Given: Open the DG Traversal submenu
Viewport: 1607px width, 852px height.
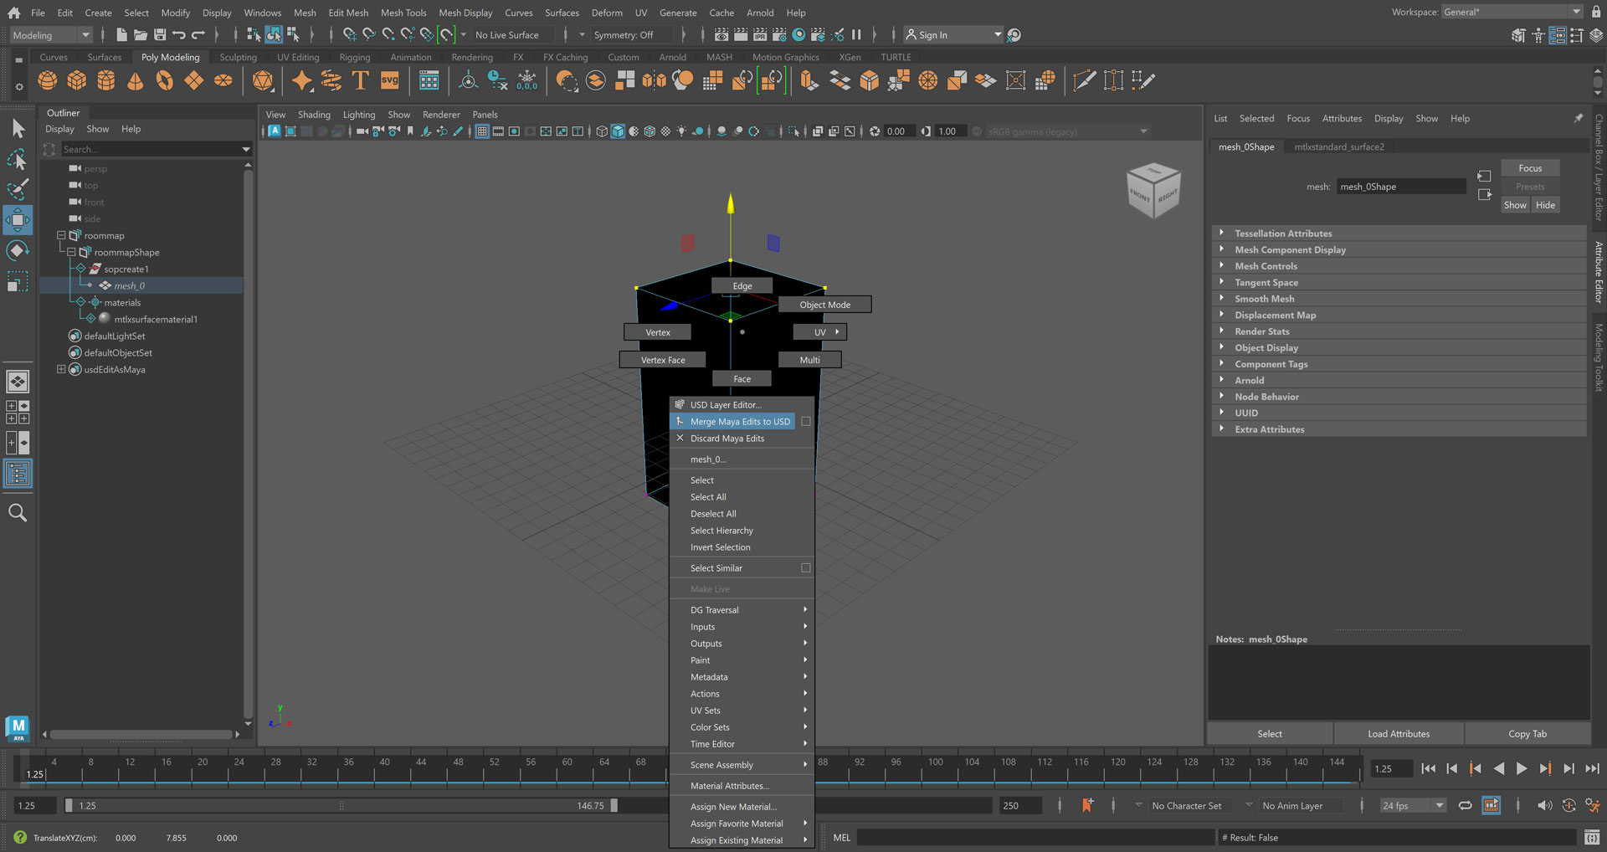Looking at the screenshot, I should [742, 610].
